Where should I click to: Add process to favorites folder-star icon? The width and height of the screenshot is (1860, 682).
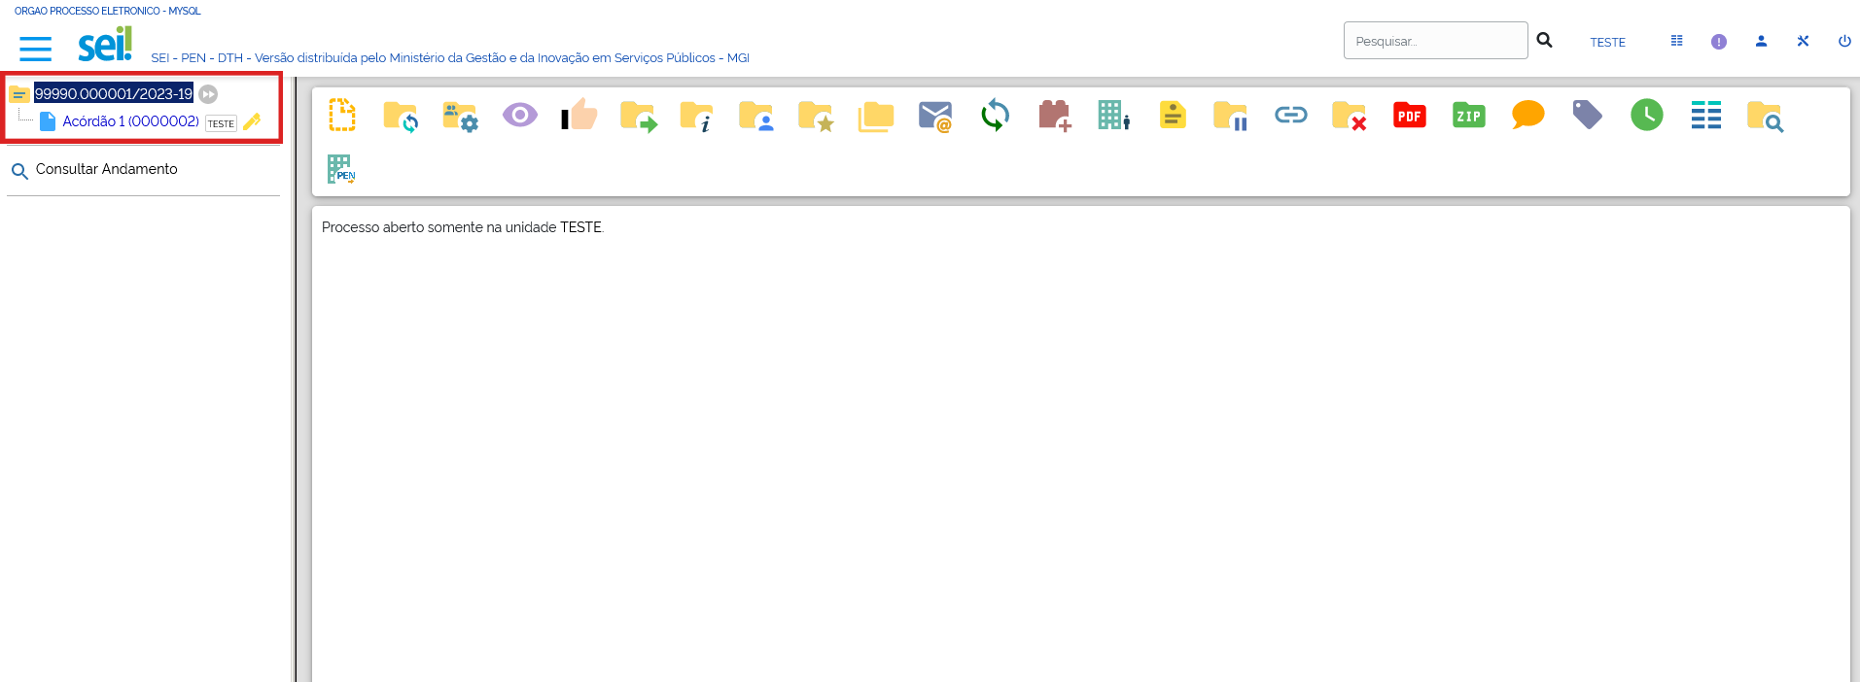coord(817,117)
